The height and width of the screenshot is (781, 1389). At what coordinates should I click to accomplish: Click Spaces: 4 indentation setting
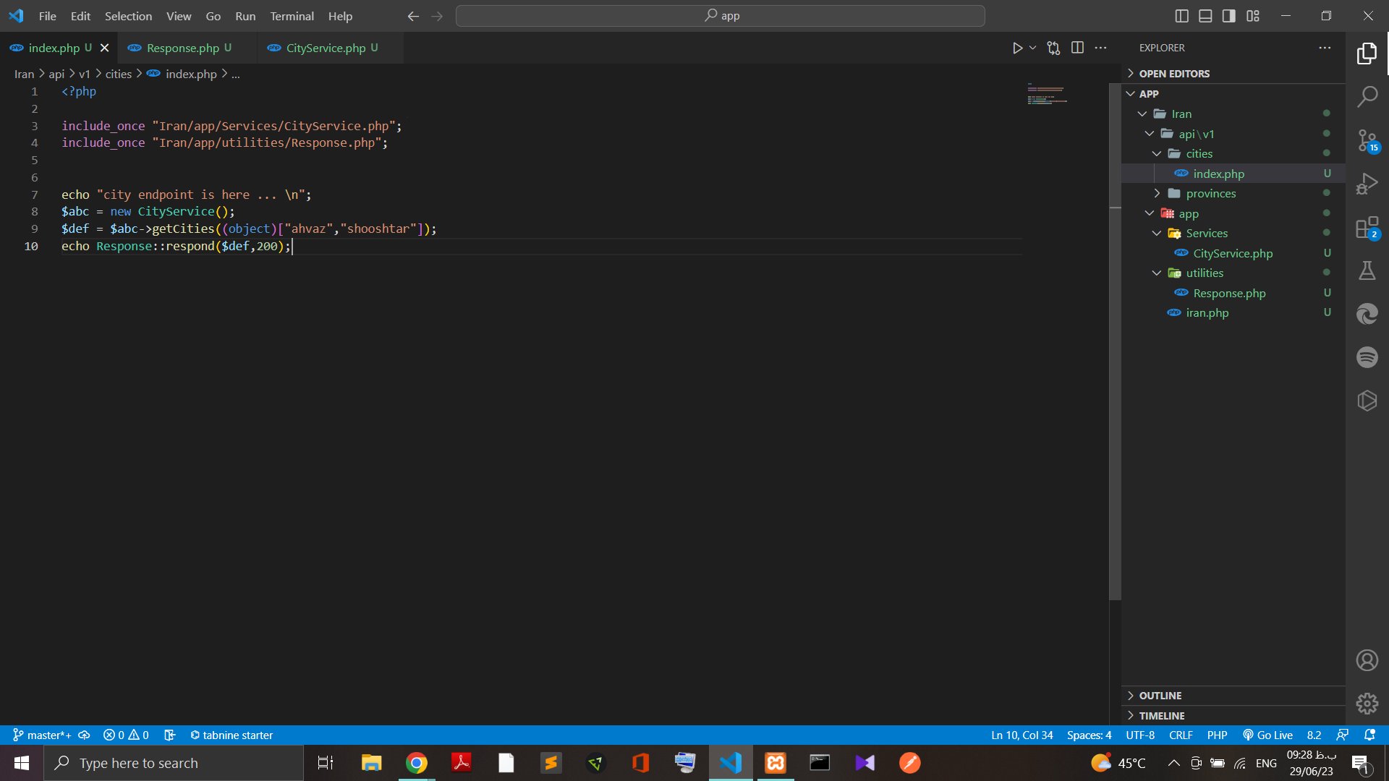pos(1089,735)
